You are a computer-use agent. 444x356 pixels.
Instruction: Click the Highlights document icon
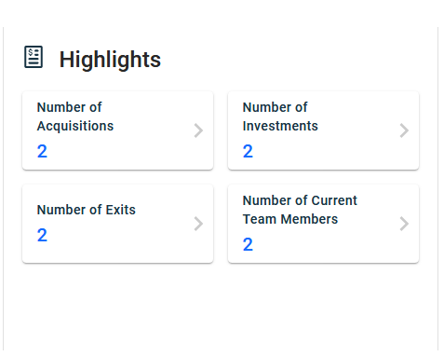point(34,57)
